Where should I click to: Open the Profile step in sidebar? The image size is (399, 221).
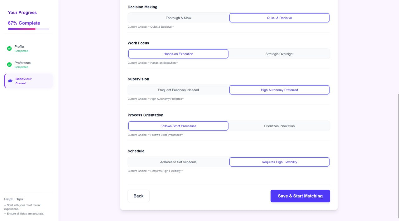pos(29,48)
